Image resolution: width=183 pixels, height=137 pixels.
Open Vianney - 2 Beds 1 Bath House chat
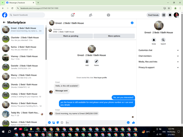pos(23,58)
